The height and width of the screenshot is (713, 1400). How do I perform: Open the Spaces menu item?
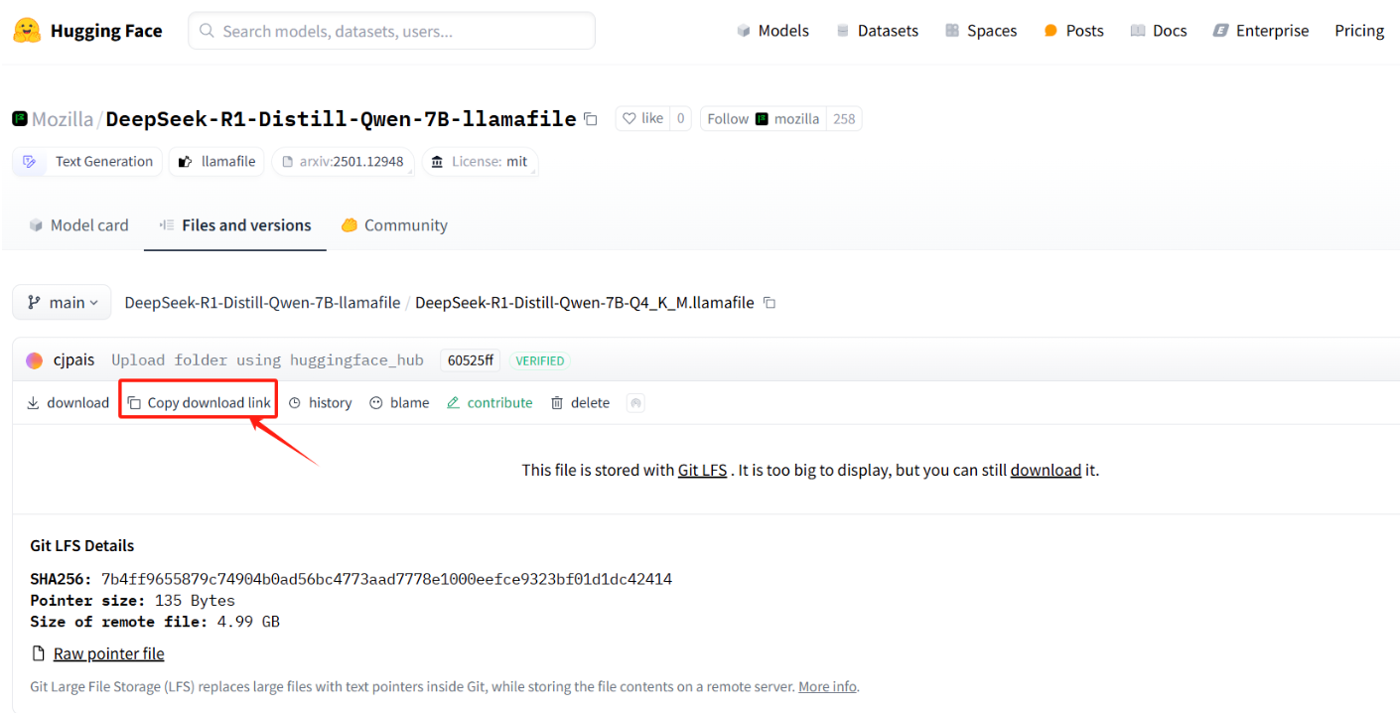click(x=981, y=31)
